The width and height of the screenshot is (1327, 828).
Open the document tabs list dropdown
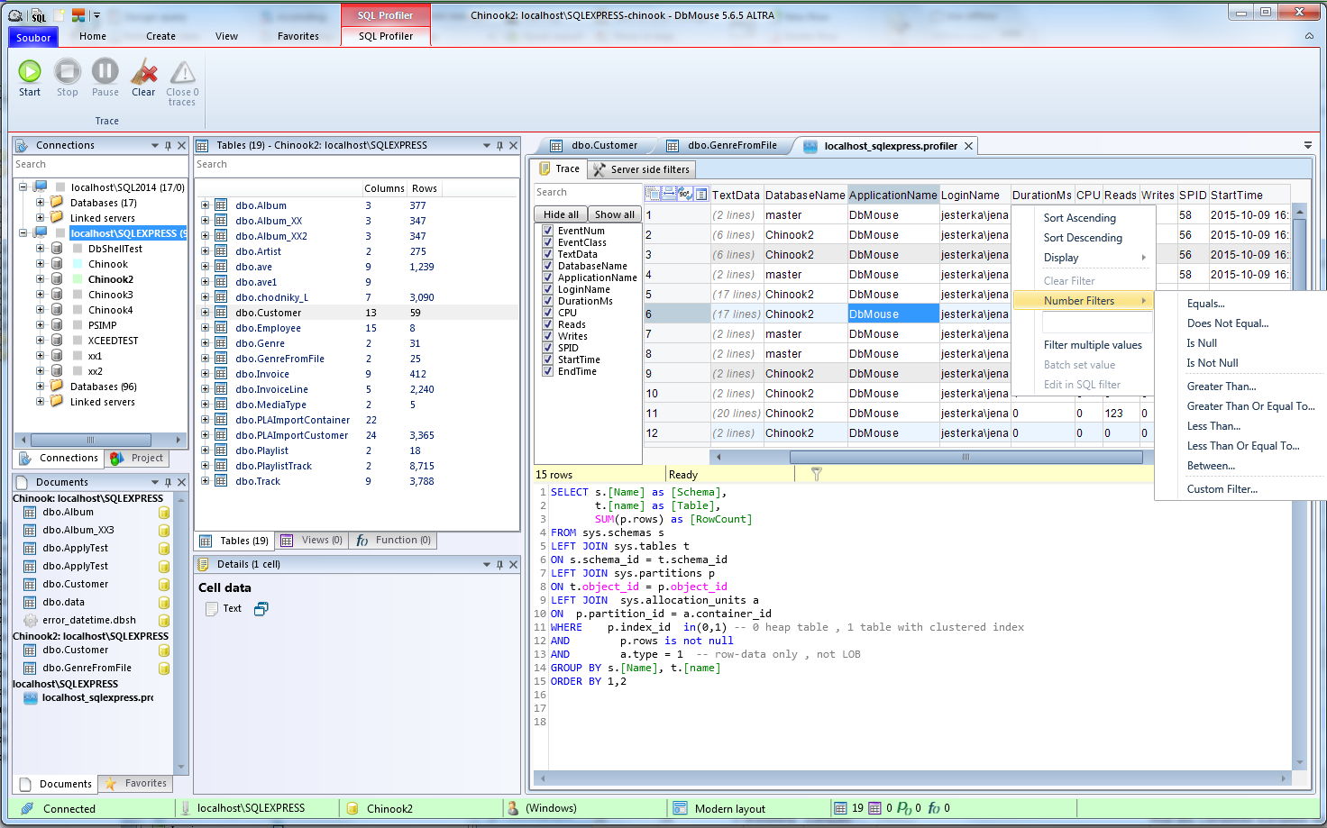click(x=1307, y=145)
